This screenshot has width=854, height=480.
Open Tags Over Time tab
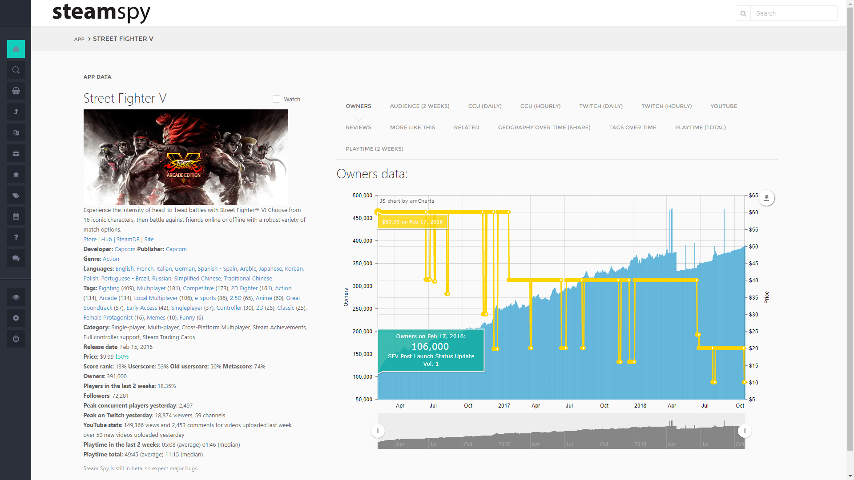pos(632,128)
